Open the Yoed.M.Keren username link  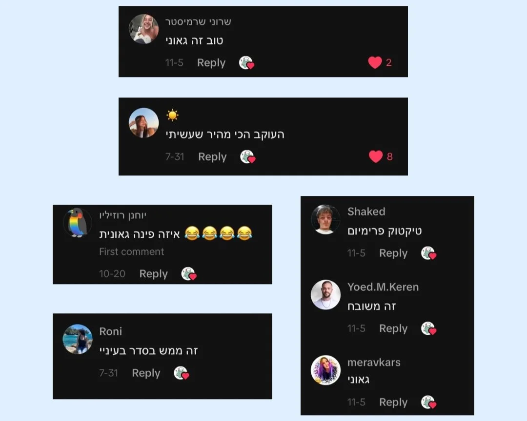[x=383, y=287]
